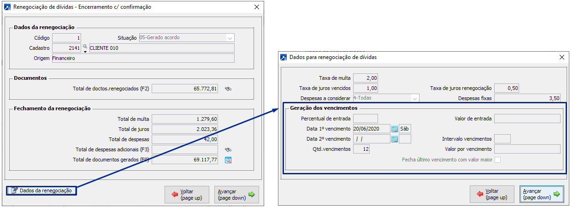Click Origem field Financeiro
The image size is (573, 208).
tap(143, 58)
